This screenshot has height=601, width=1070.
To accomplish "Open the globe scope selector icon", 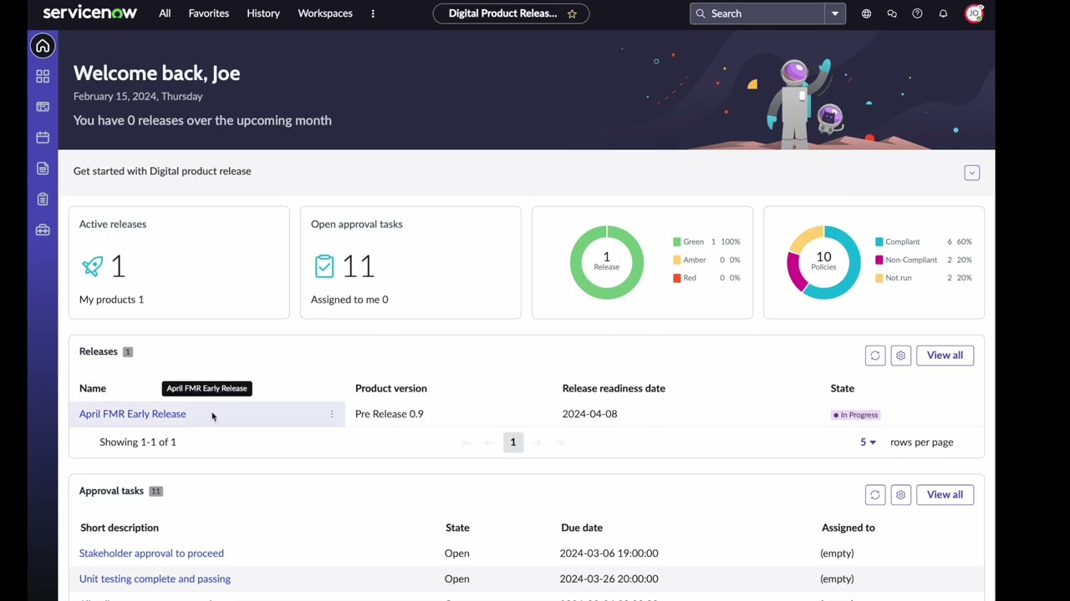I will coord(866,13).
